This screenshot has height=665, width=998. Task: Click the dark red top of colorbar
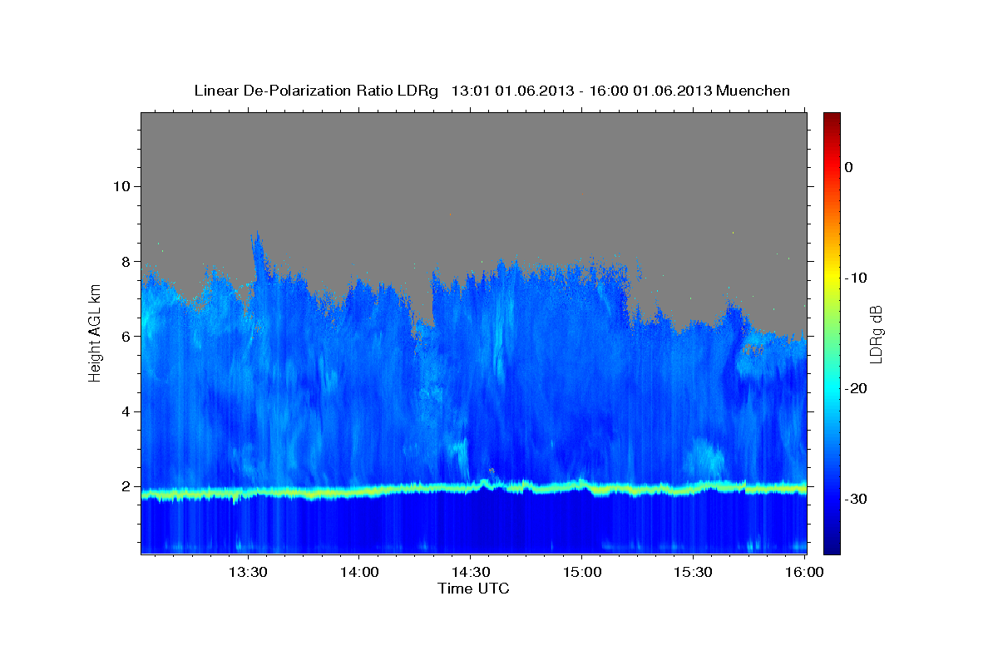832,119
